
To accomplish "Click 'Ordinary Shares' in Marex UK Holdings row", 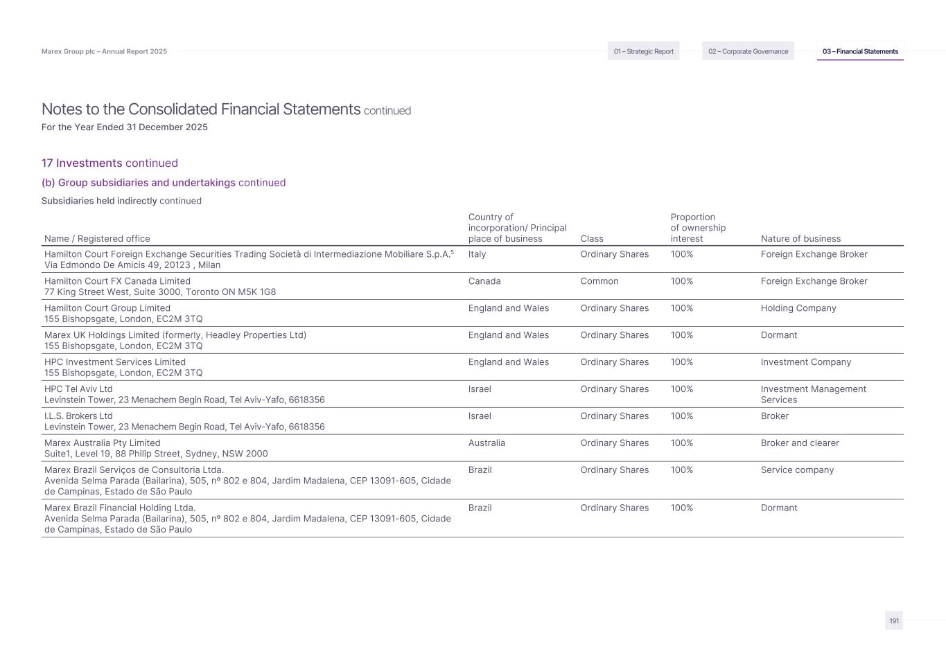I will (615, 335).
